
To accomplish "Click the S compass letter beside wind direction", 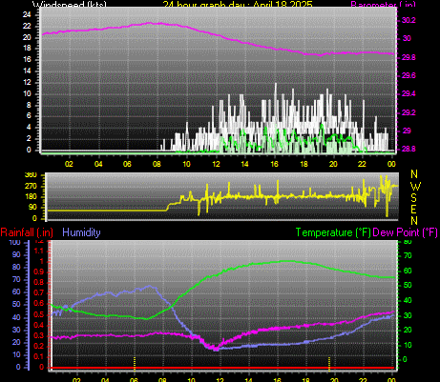I will coord(414,197).
